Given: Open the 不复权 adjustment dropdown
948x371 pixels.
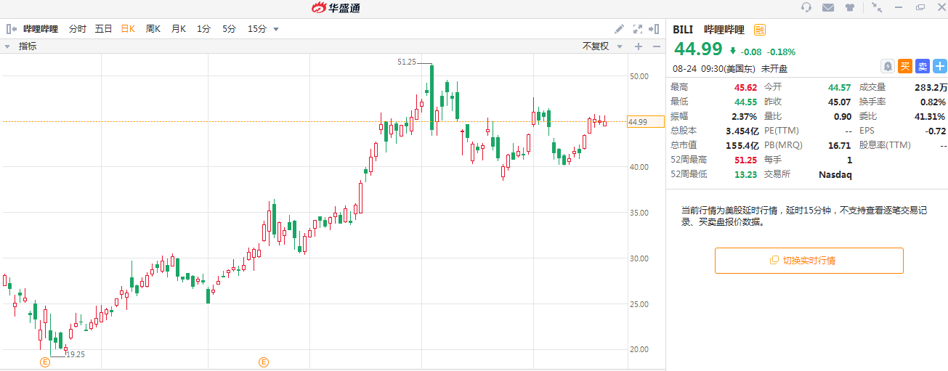Looking at the screenshot, I should tap(602, 46).
